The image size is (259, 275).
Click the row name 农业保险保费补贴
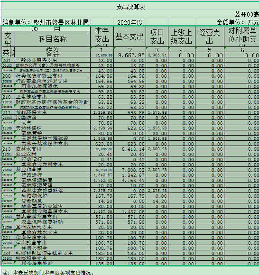[42, 222]
